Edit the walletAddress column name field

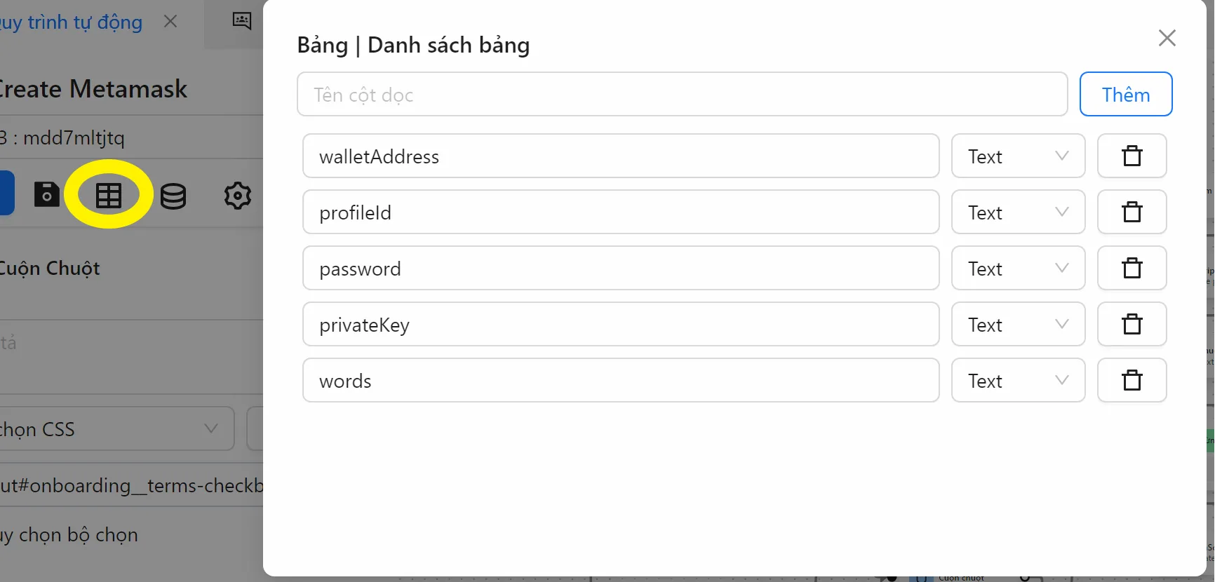(621, 156)
